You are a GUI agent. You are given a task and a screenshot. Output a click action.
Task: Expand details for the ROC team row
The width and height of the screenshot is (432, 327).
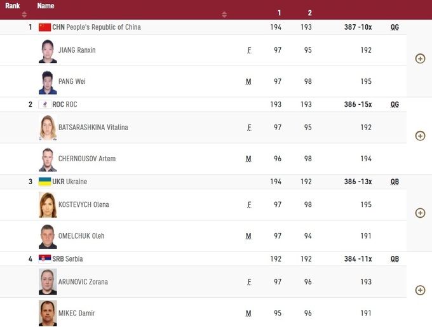[x=420, y=136]
